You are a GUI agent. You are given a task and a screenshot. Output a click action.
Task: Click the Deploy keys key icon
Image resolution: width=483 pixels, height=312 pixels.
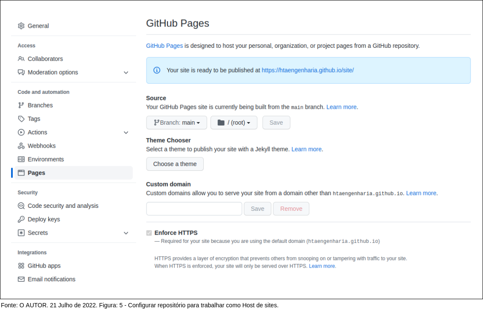point(21,219)
